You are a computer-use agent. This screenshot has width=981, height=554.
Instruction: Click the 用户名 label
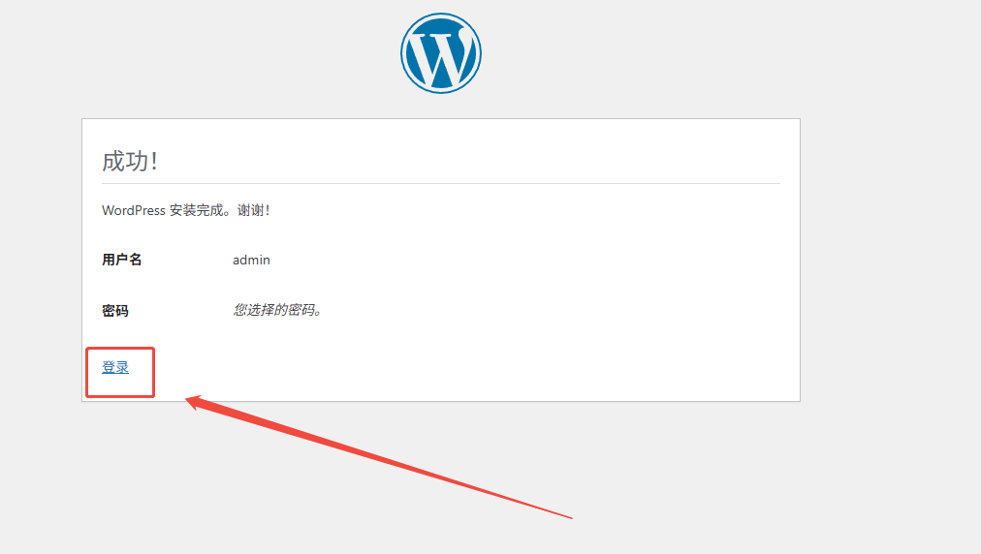[122, 260]
